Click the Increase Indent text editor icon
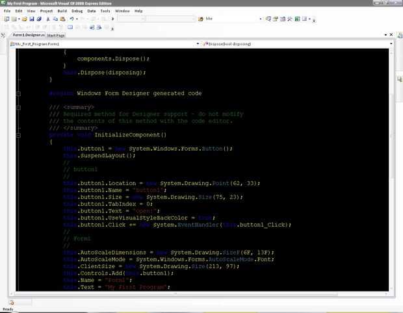 pos(99,27)
